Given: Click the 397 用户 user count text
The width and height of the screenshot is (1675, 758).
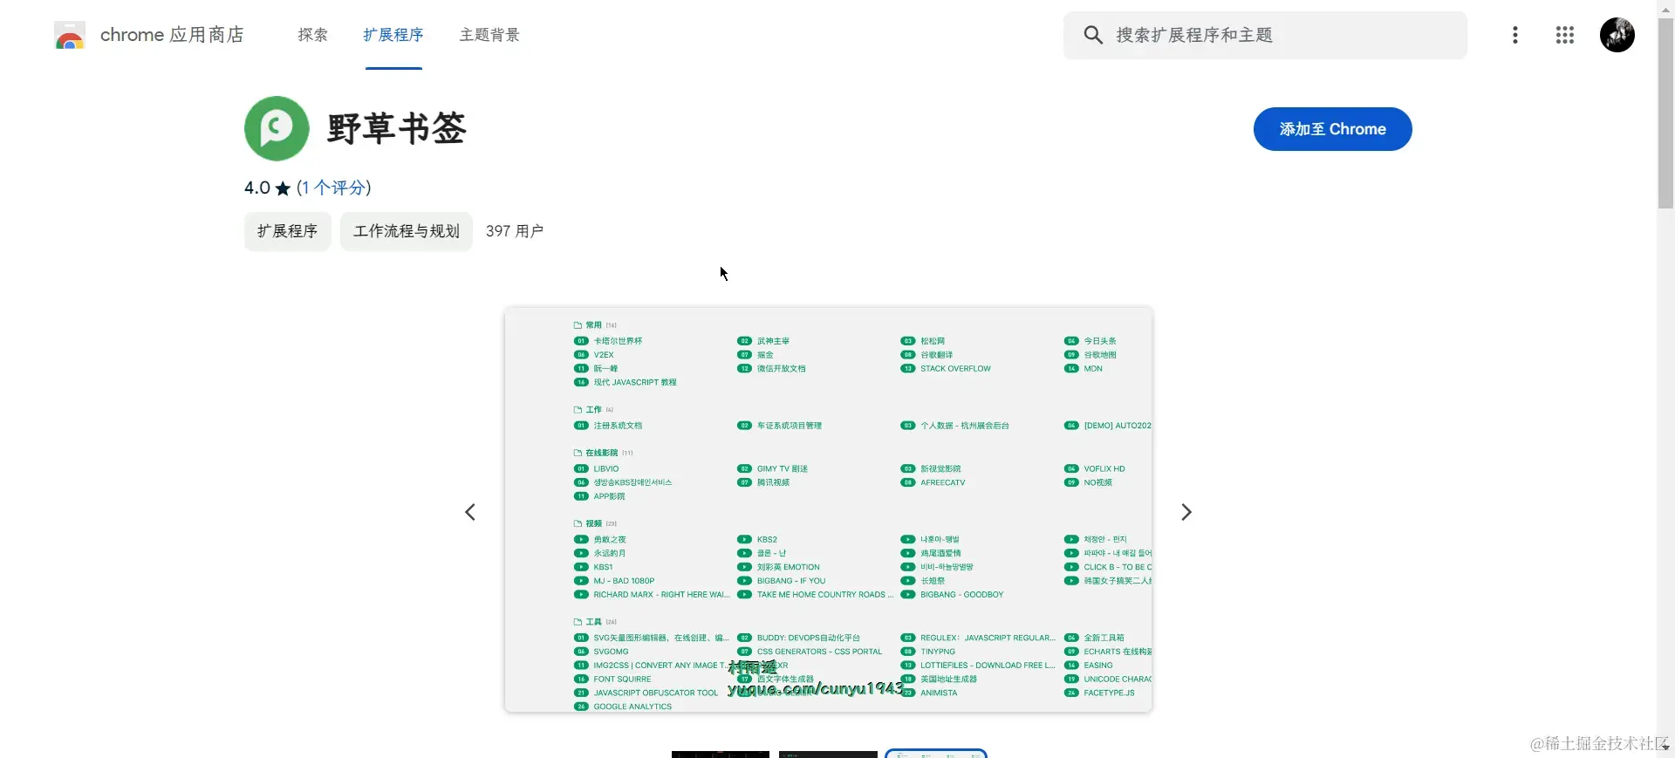Looking at the screenshot, I should (x=515, y=231).
